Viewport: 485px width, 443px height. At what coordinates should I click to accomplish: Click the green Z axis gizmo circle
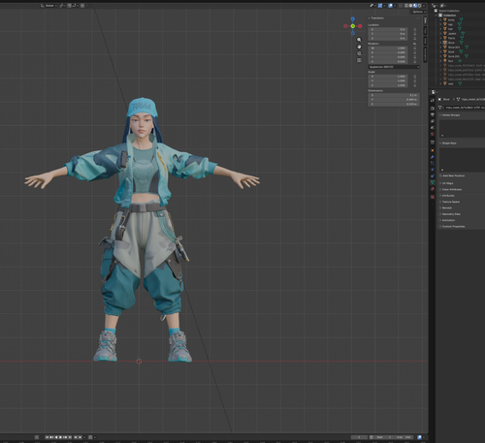(353, 26)
